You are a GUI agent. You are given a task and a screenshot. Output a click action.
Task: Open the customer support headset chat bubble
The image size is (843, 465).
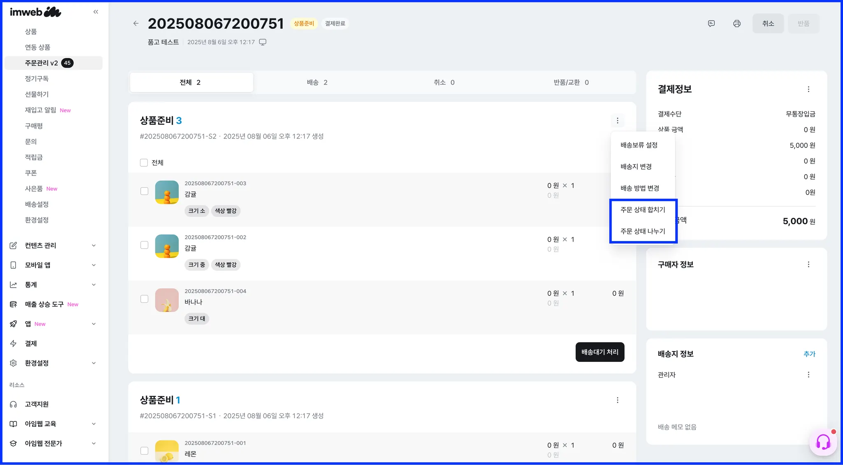[x=823, y=442]
